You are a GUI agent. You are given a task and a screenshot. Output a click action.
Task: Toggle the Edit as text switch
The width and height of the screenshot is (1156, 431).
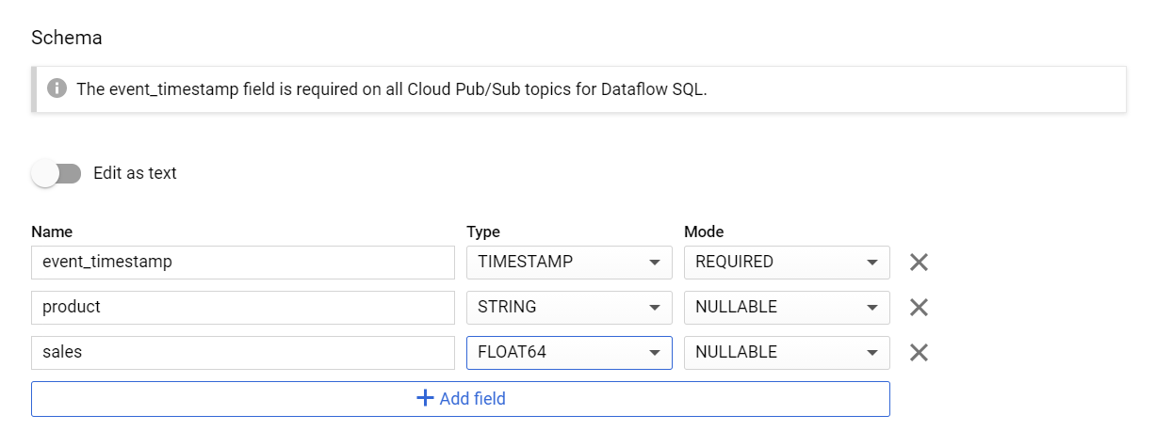pos(57,173)
